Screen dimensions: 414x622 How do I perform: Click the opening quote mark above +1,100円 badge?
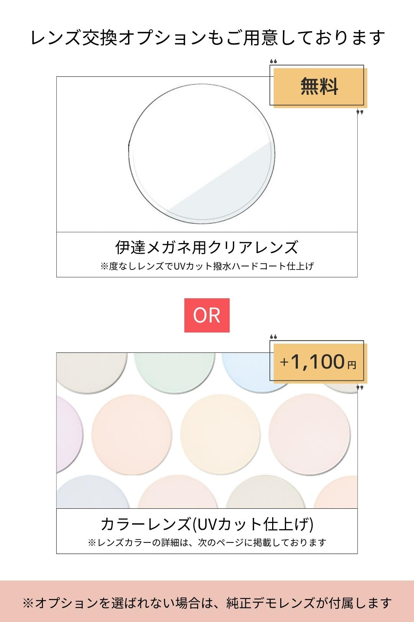point(273,337)
